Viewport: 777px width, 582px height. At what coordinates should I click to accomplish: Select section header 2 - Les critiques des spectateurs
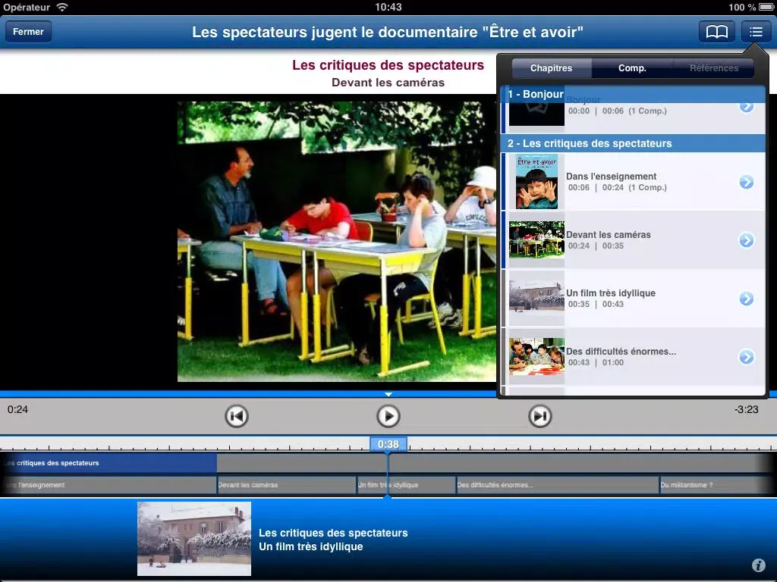point(634,143)
